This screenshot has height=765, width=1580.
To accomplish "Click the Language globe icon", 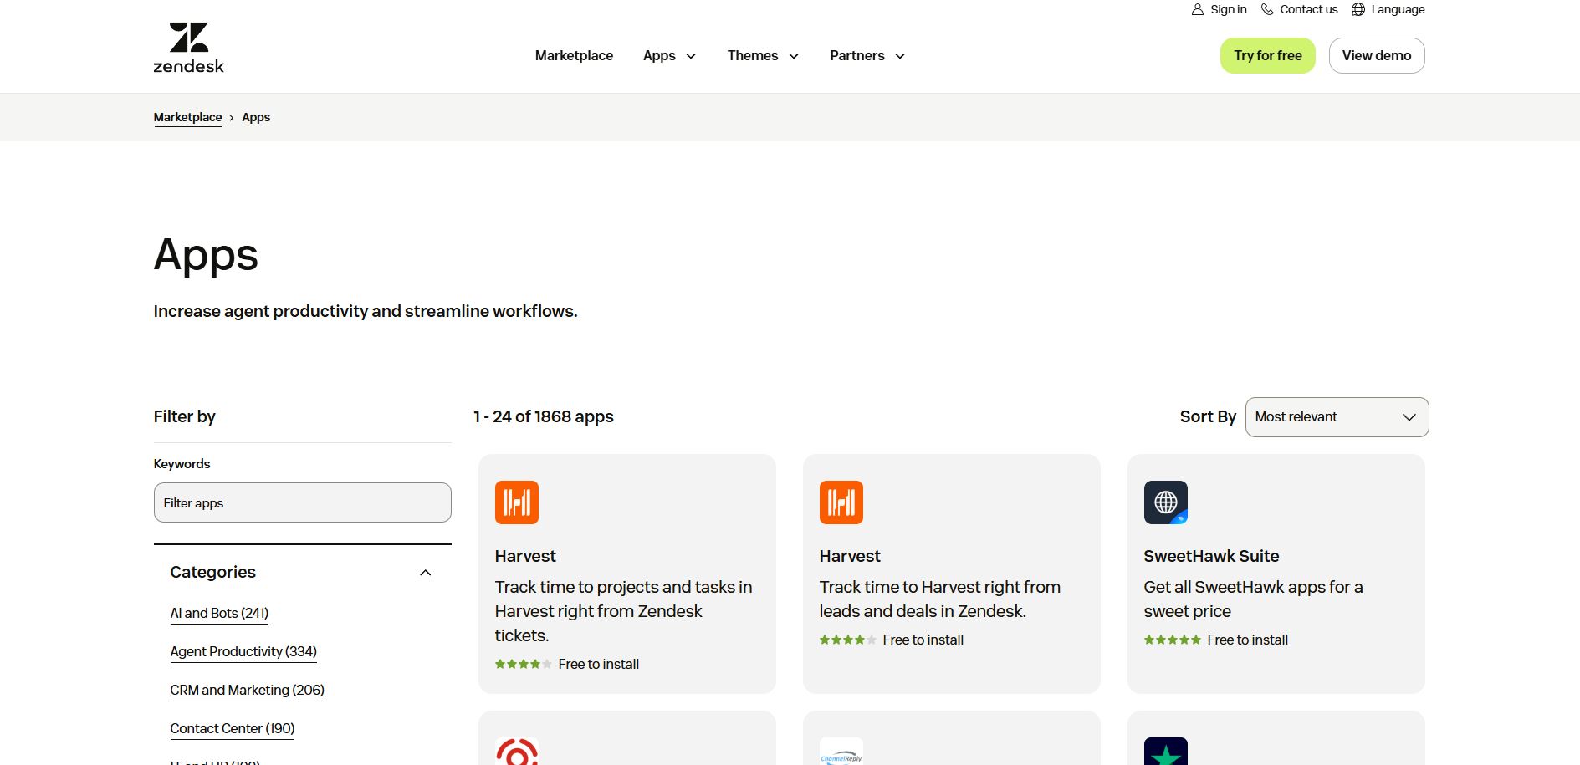I will [1358, 9].
